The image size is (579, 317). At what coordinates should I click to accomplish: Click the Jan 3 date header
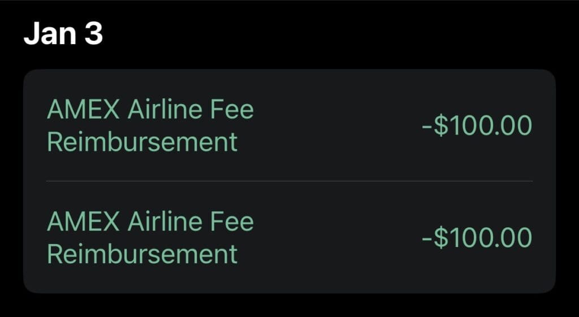pos(63,35)
